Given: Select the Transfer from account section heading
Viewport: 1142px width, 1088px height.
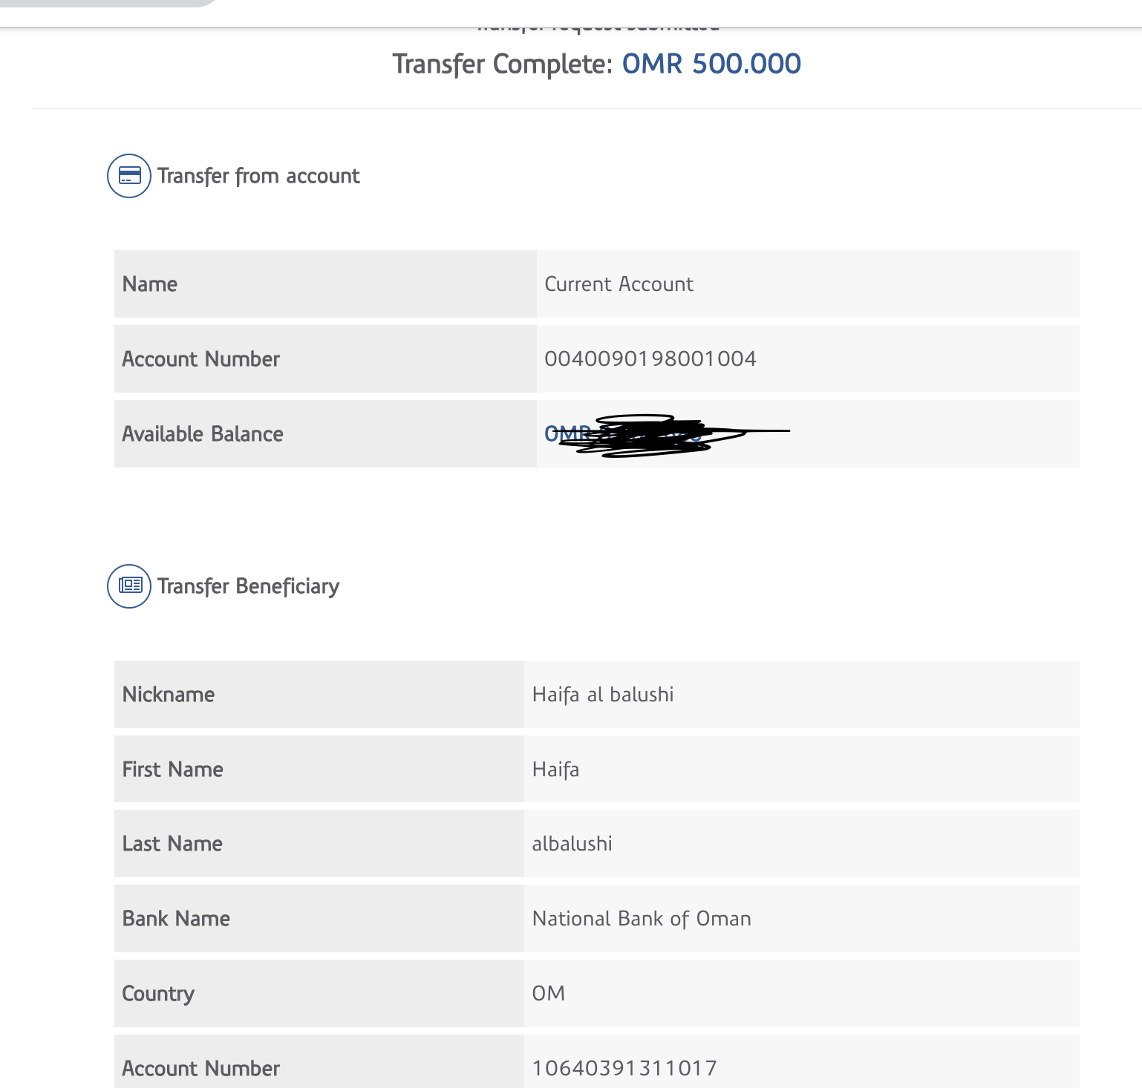Looking at the screenshot, I should 258,176.
